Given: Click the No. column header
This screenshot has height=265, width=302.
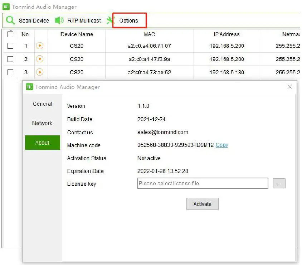Looking at the screenshot, I should (26, 34).
